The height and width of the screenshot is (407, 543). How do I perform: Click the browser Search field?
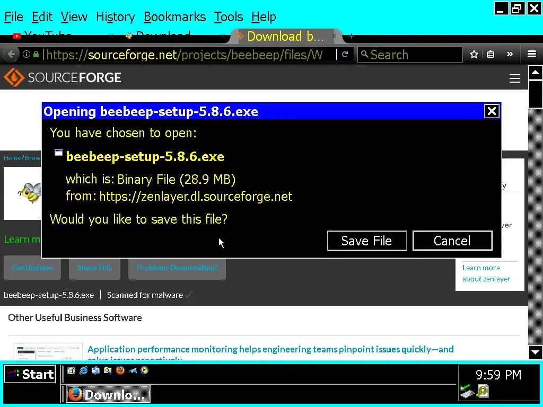click(410, 55)
